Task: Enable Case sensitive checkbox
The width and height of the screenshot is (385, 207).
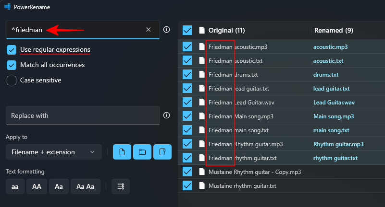Action: pyautogui.click(x=12, y=80)
